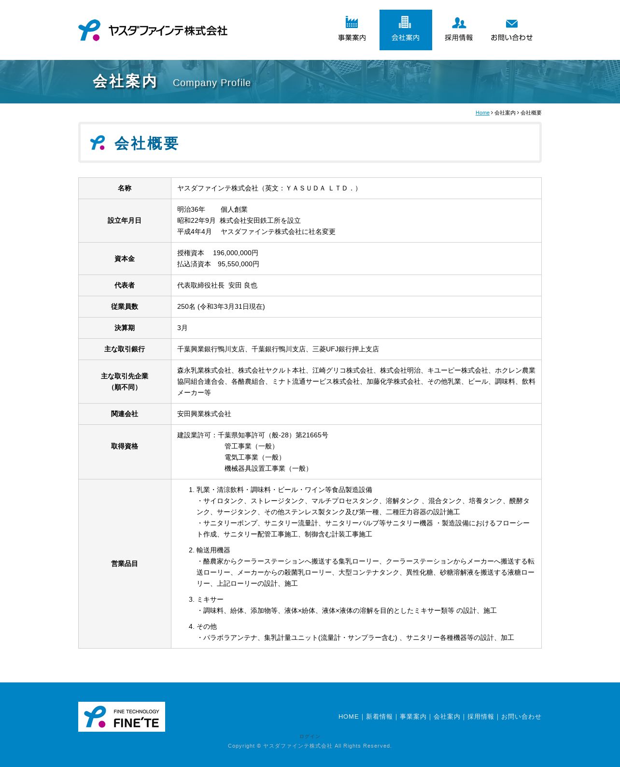Image resolution: width=620 pixels, height=767 pixels.
Task: Click the 会社案内 breadcrumb item
Action: coord(505,113)
